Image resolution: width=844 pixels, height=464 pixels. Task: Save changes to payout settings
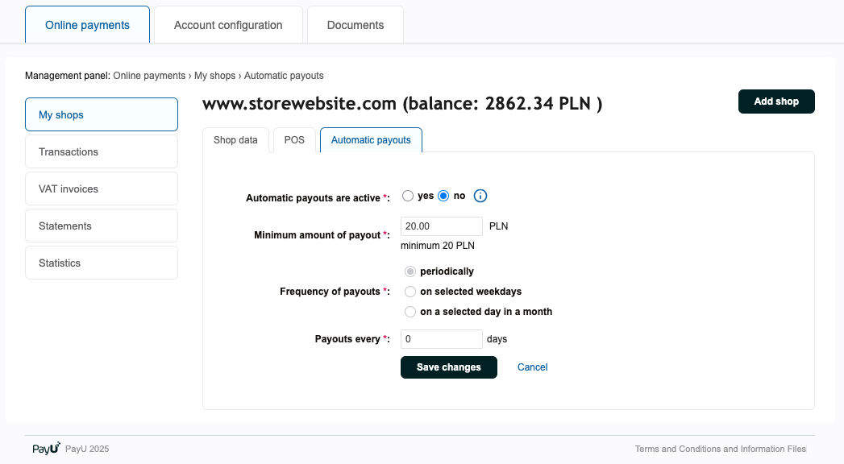pyautogui.click(x=448, y=367)
